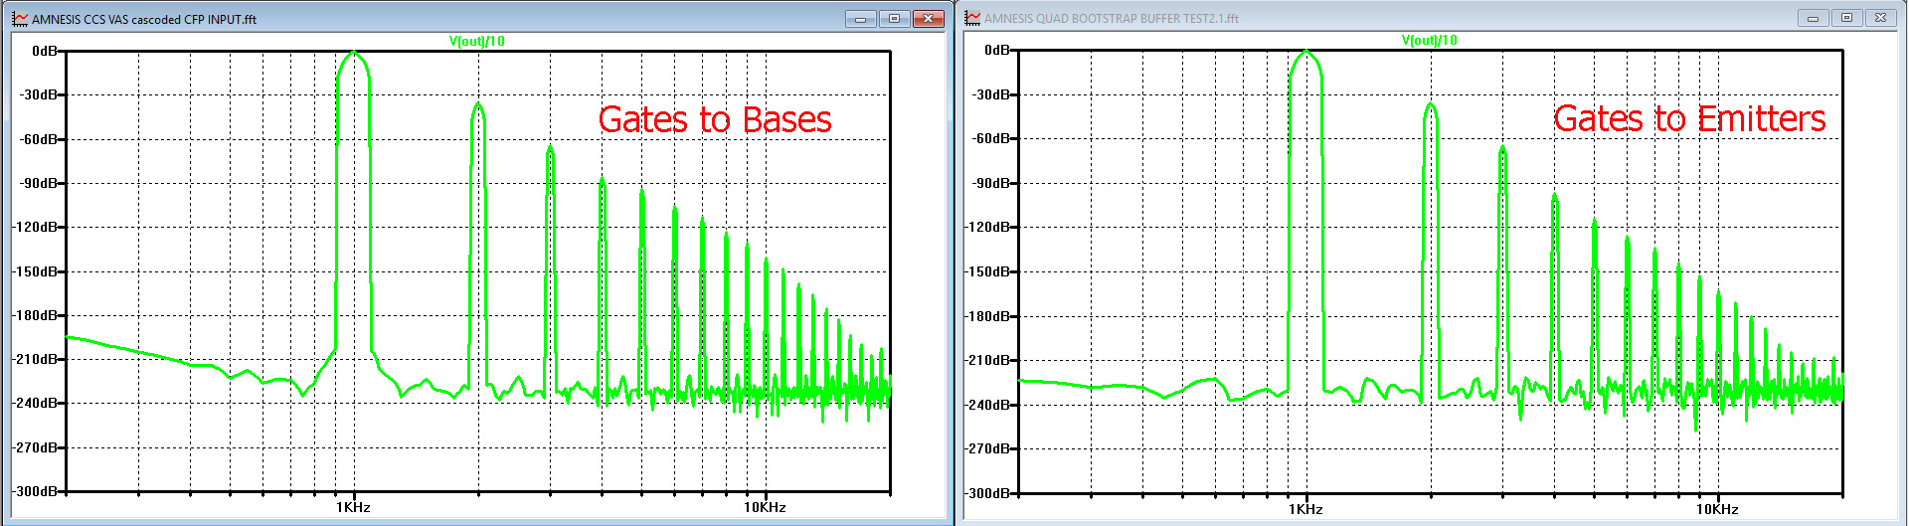The image size is (1909, 526).
Task: Click the right window title bar text
Action: click(1112, 18)
